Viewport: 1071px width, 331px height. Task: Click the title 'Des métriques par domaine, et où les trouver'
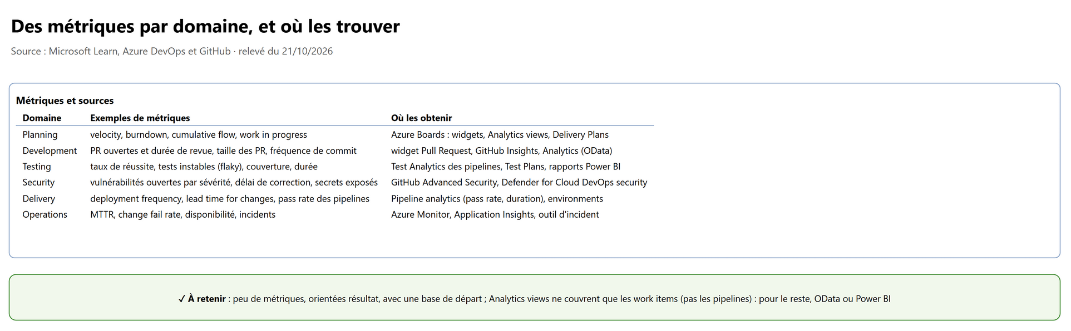click(205, 26)
